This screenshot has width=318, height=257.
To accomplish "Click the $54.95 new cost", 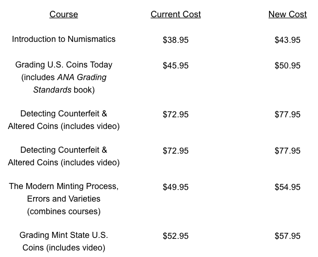I will (x=288, y=187).
